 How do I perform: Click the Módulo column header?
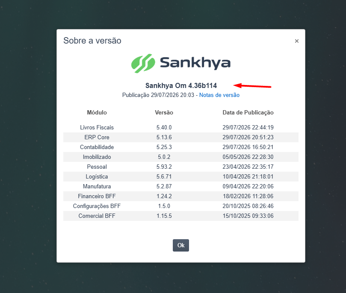point(97,113)
